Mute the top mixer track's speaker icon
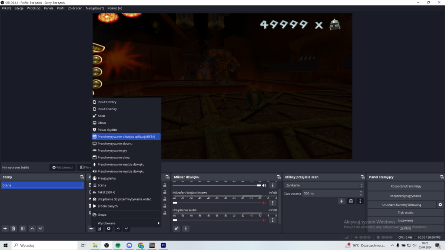 coord(264,185)
